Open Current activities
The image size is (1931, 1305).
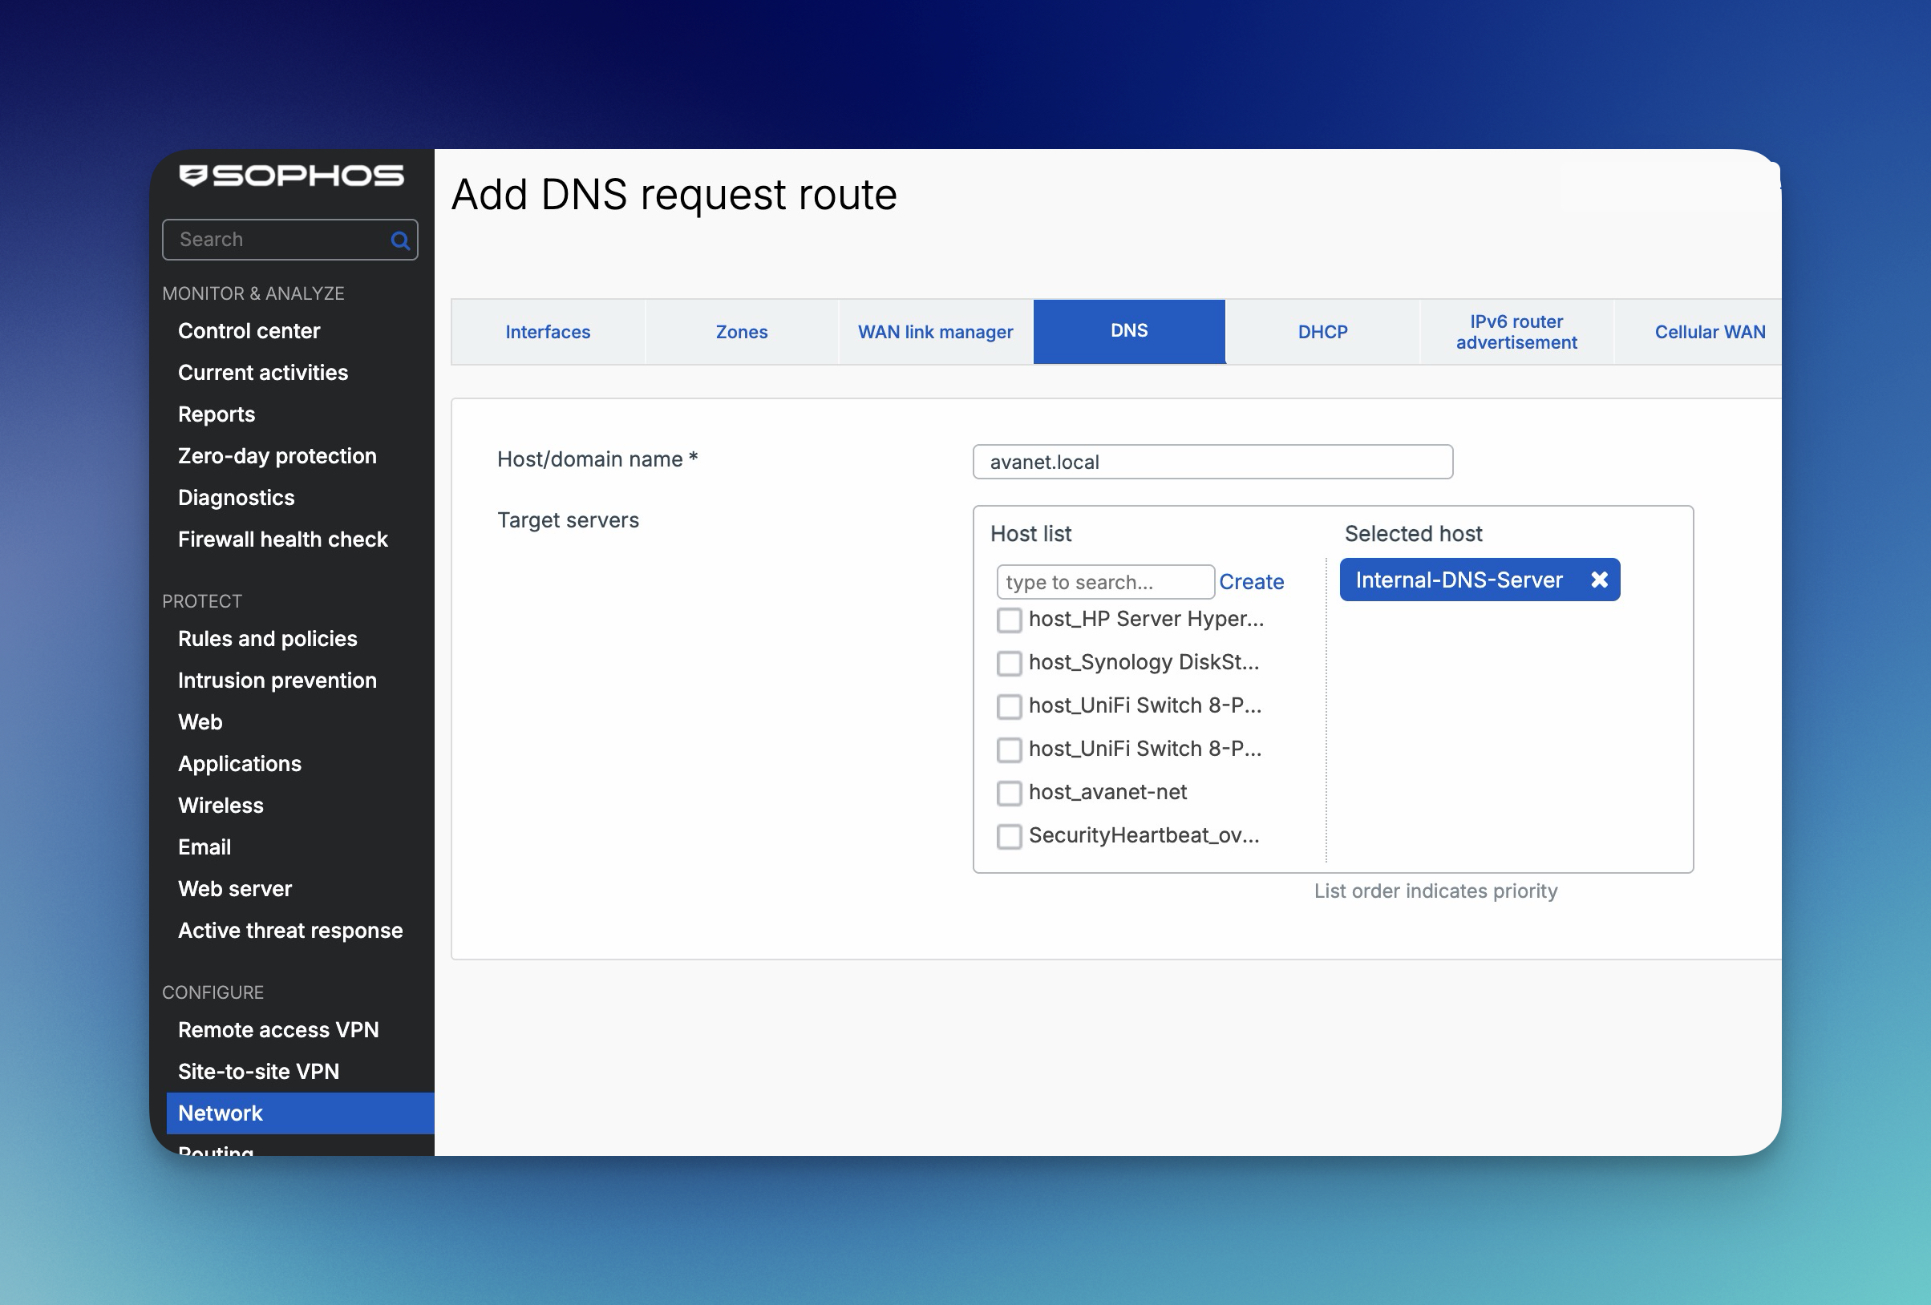point(262,372)
